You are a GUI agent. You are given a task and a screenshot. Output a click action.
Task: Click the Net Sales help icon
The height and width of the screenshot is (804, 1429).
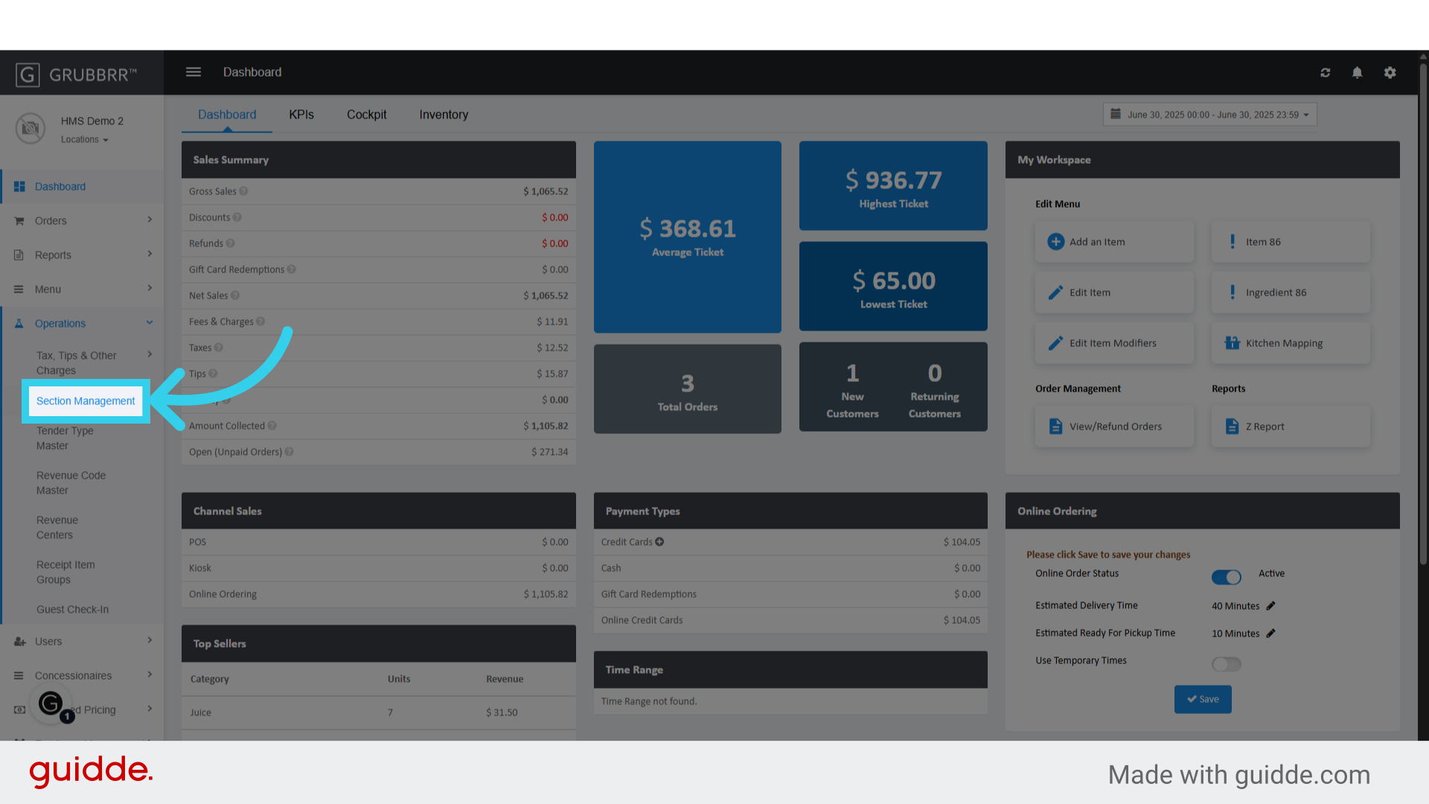pos(235,296)
